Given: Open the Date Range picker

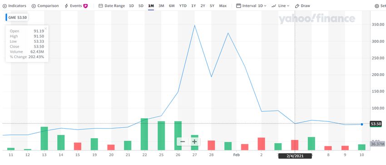Looking at the screenshot, I should 112,5.
